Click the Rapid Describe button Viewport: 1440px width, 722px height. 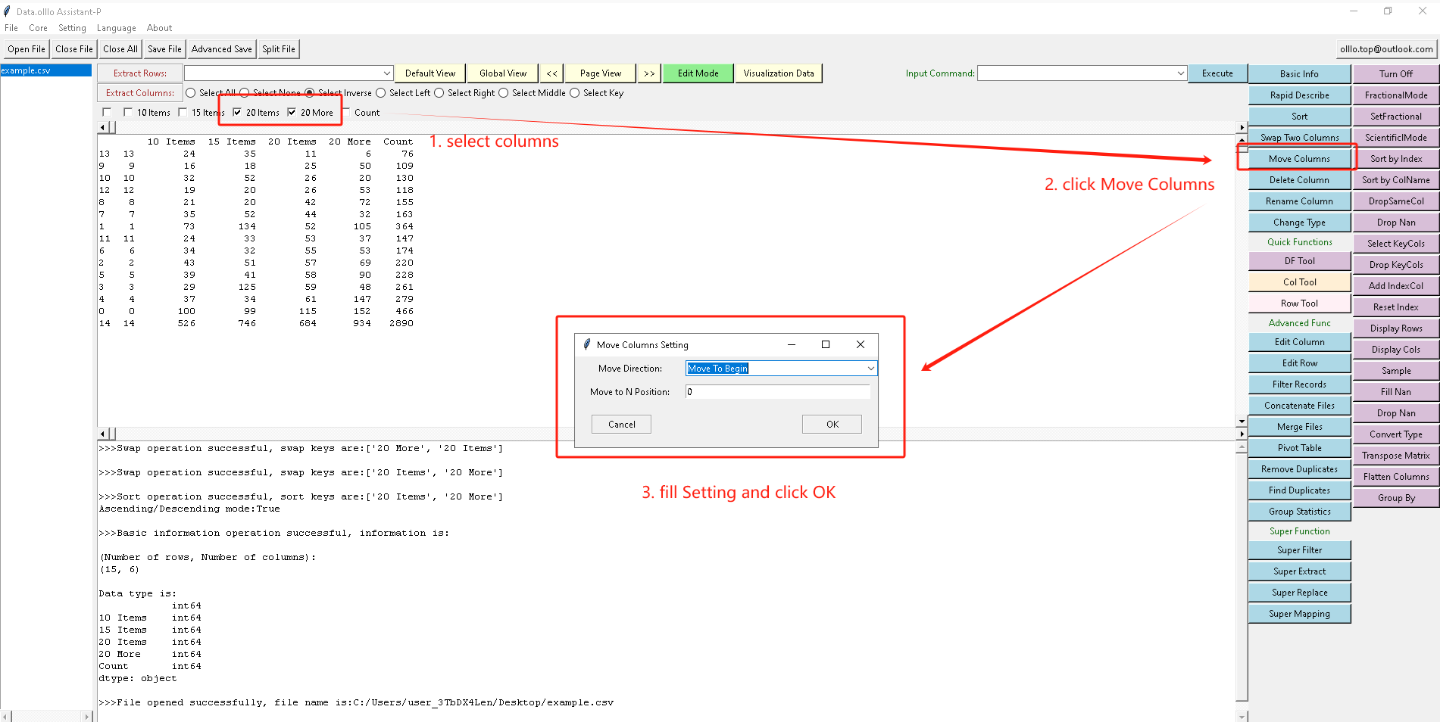[1299, 95]
